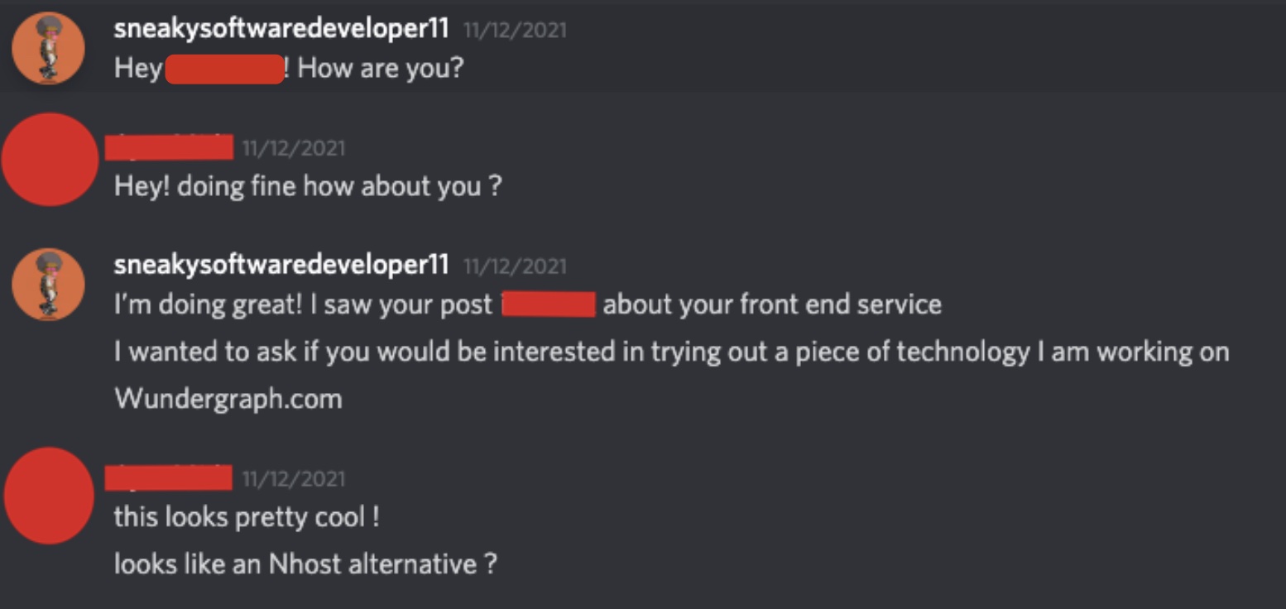The image size is (1286, 609).
Task: Click the redacted name after "Hey" in the greeting
Action: click(x=224, y=69)
